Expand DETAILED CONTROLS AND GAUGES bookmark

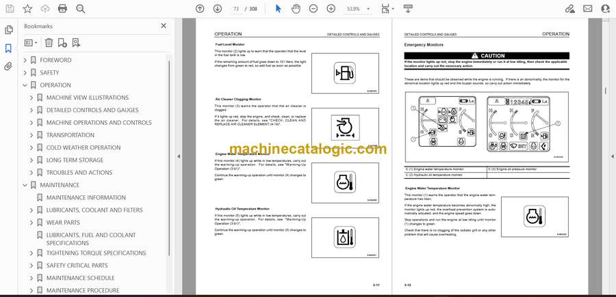coord(31,110)
